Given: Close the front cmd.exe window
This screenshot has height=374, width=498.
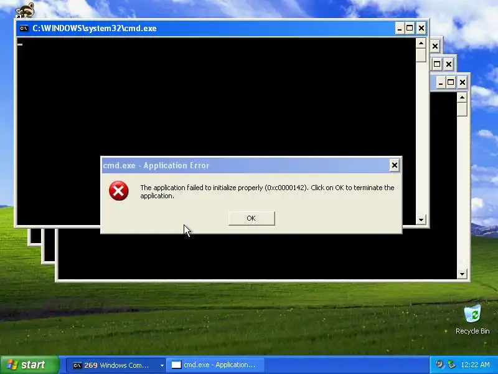Looking at the screenshot, I should point(421,28).
